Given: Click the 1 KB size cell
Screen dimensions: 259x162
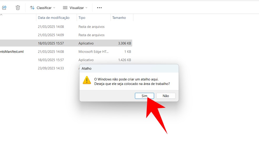Looking at the screenshot, I should pyautogui.click(x=128, y=52).
